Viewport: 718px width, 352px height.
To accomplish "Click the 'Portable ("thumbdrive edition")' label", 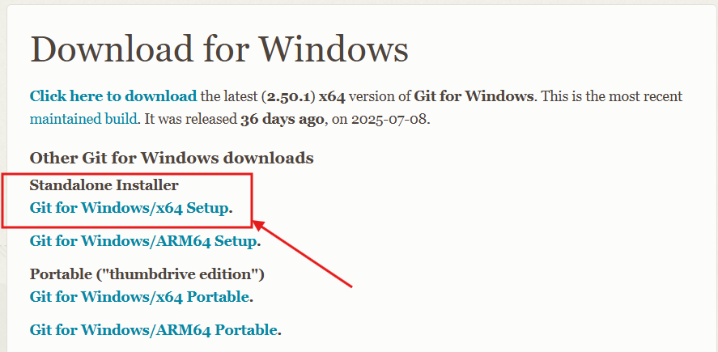I will coord(147,274).
